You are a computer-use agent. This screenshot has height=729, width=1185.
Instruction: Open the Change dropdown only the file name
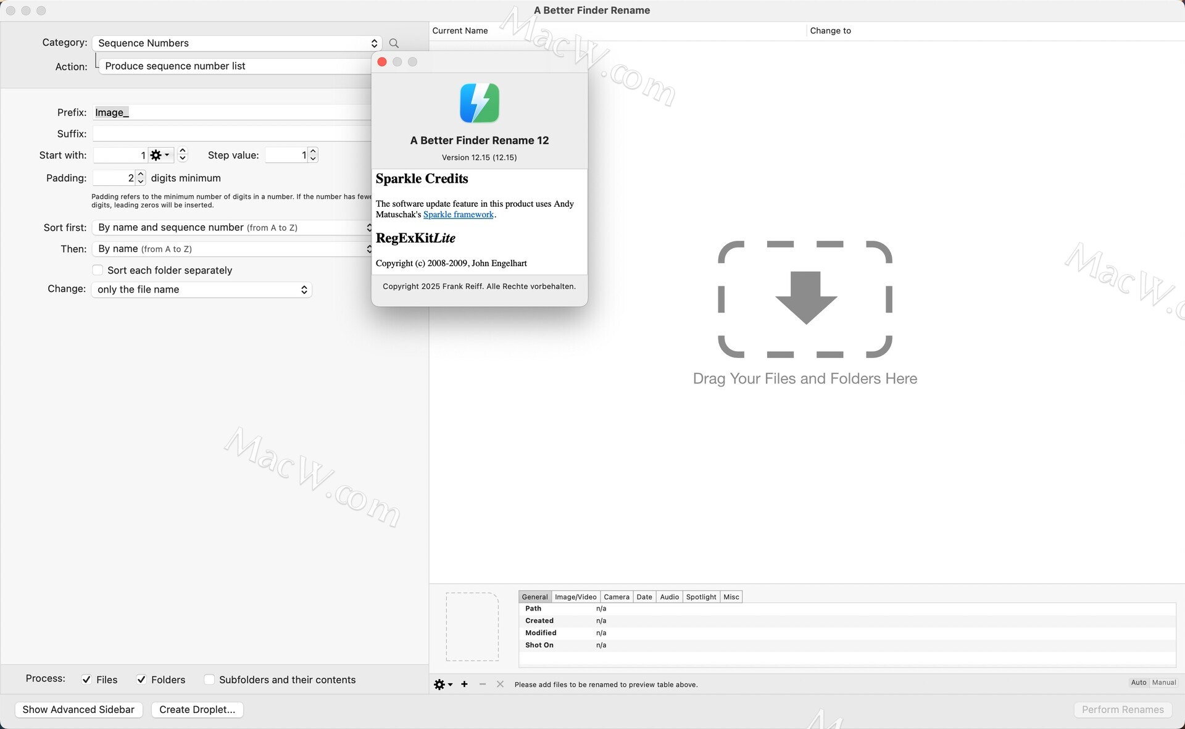click(x=201, y=290)
